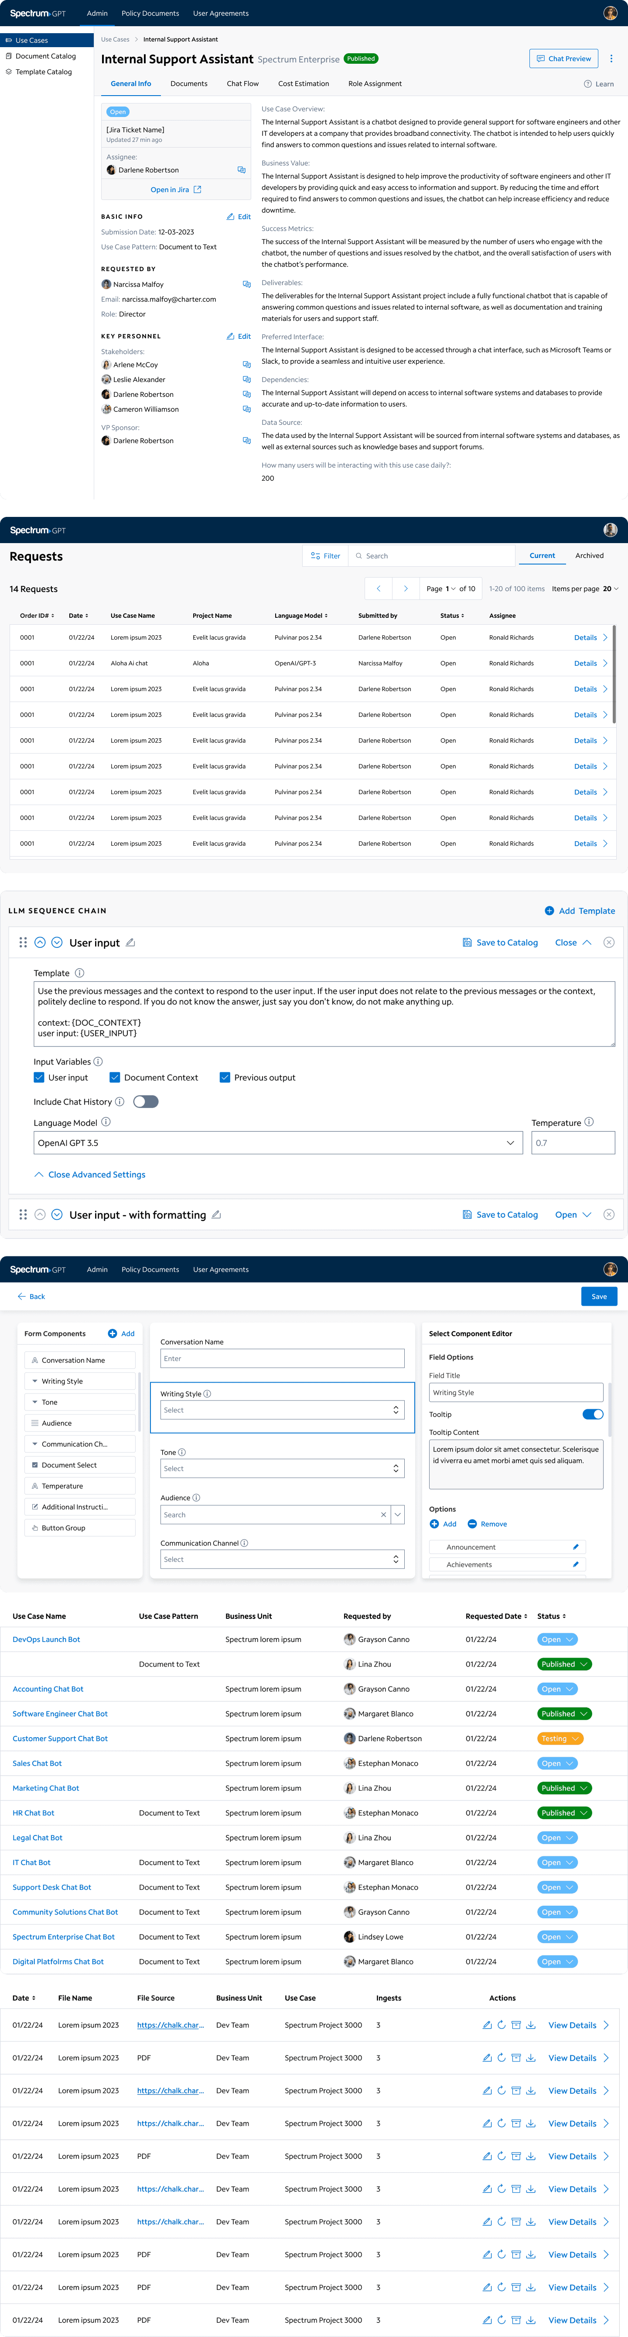Edit the Achievements option

(575, 1565)
